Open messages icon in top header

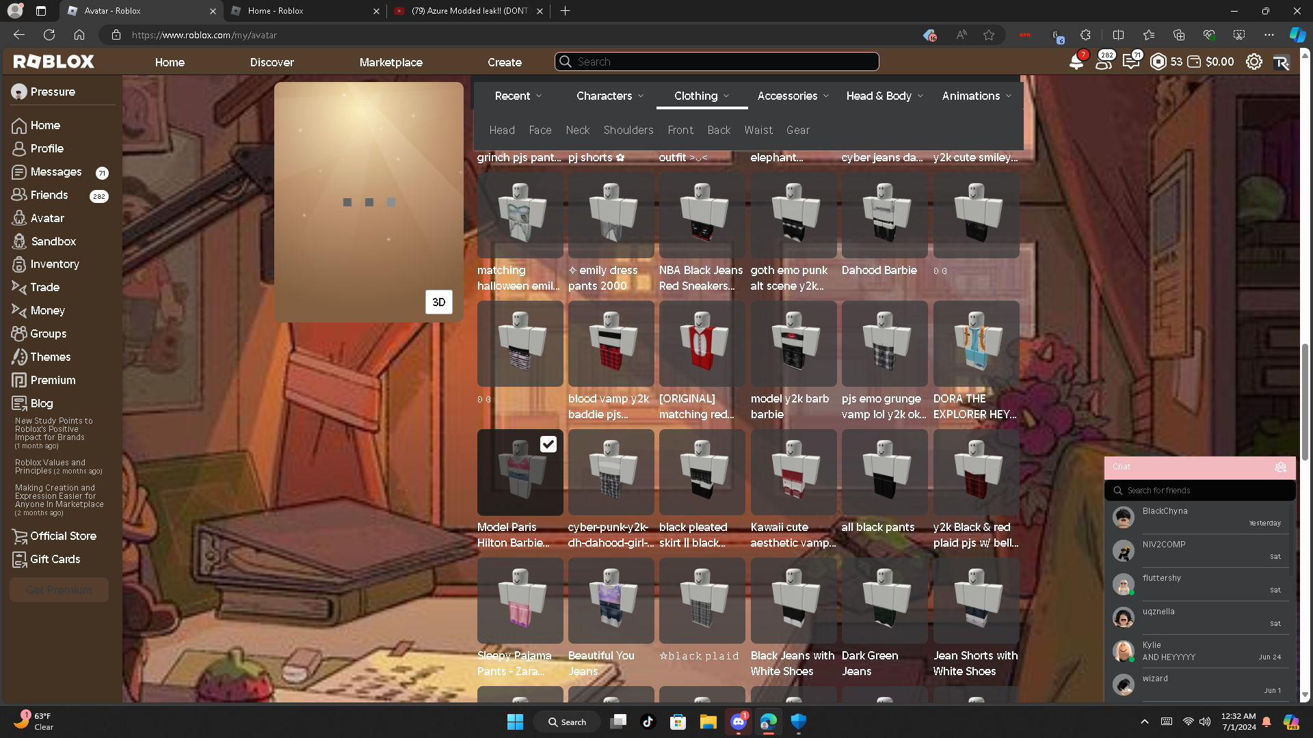(x=1131, y=61)
